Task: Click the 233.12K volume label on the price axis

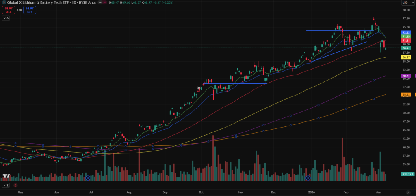Action: pyautogui.click(x=407, y=174)
